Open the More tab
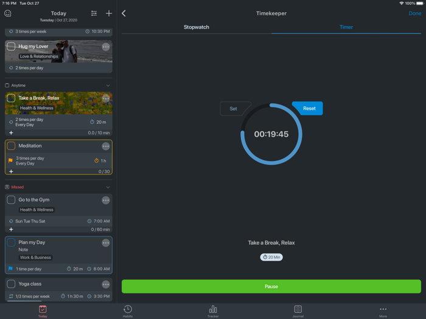Image resolution: width=426 pixels, height=319 pixels. pos(383,311)
